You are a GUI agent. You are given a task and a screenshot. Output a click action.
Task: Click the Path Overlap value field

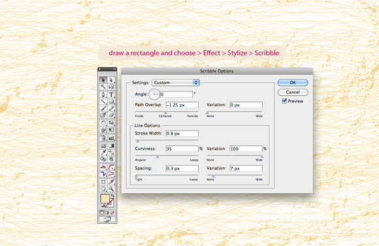click(x=182, y=105)
